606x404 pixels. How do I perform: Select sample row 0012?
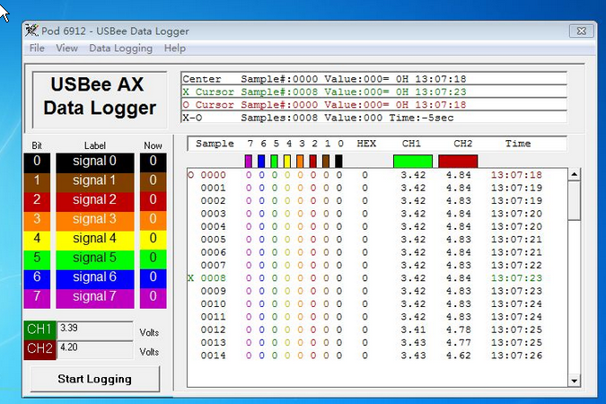(x=365, y=329)
